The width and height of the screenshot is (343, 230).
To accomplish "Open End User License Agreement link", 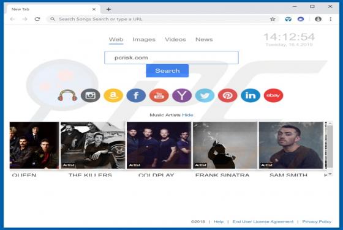I will tap(263, 221).
